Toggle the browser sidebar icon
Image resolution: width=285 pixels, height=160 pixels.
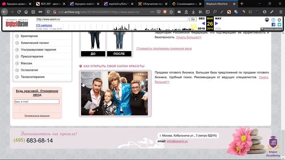pyautogui.click(x=208, y=12)
